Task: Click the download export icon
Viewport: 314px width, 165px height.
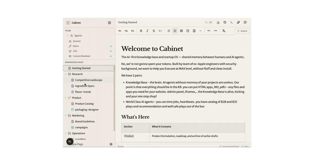Action: 218,23
